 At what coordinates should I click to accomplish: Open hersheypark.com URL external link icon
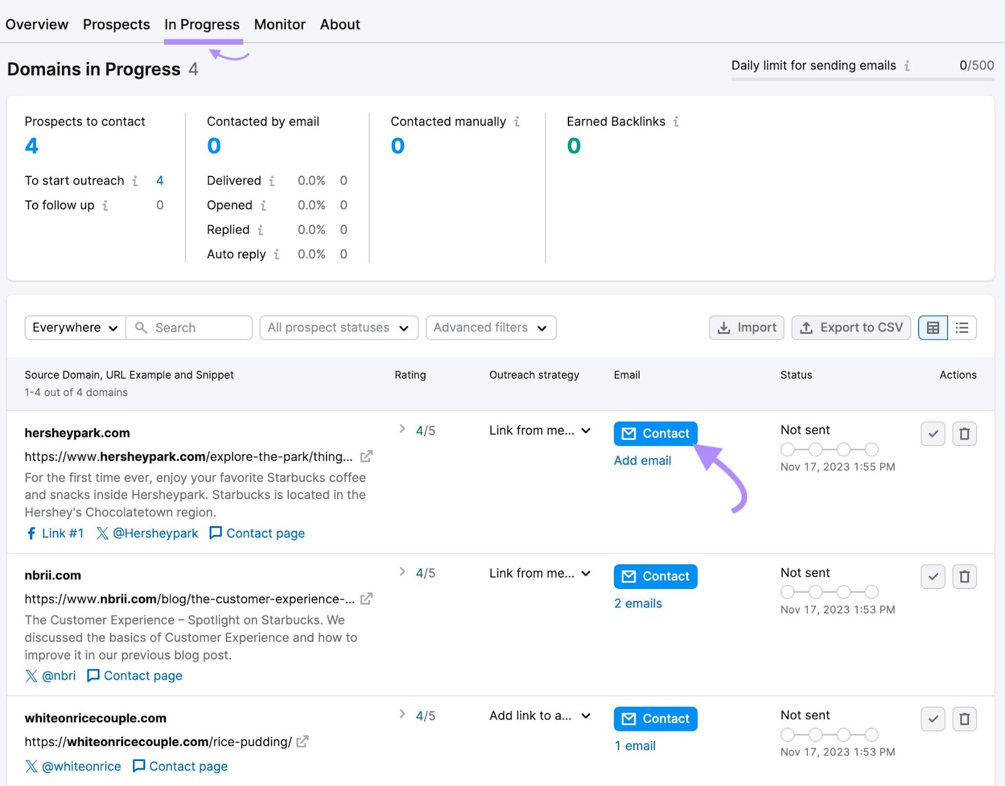[366, 456]
